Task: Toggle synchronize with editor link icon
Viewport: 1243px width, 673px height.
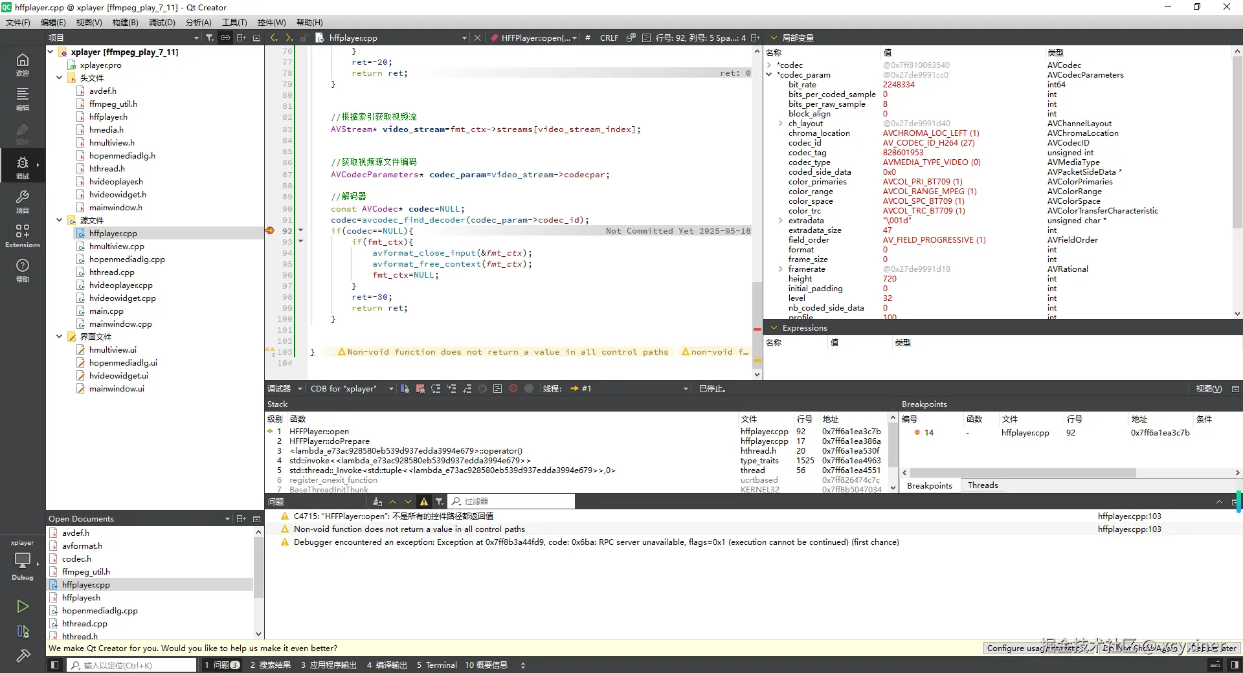Action: click(x=225, y=38)
